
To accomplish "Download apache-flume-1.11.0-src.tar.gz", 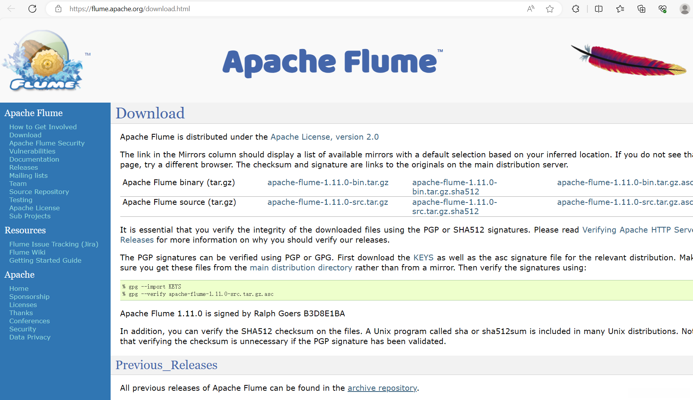I will (328, 202).
